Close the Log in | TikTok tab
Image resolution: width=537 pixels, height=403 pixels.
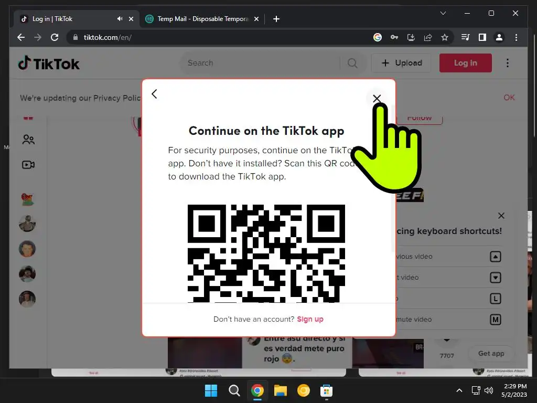(131, 19)
